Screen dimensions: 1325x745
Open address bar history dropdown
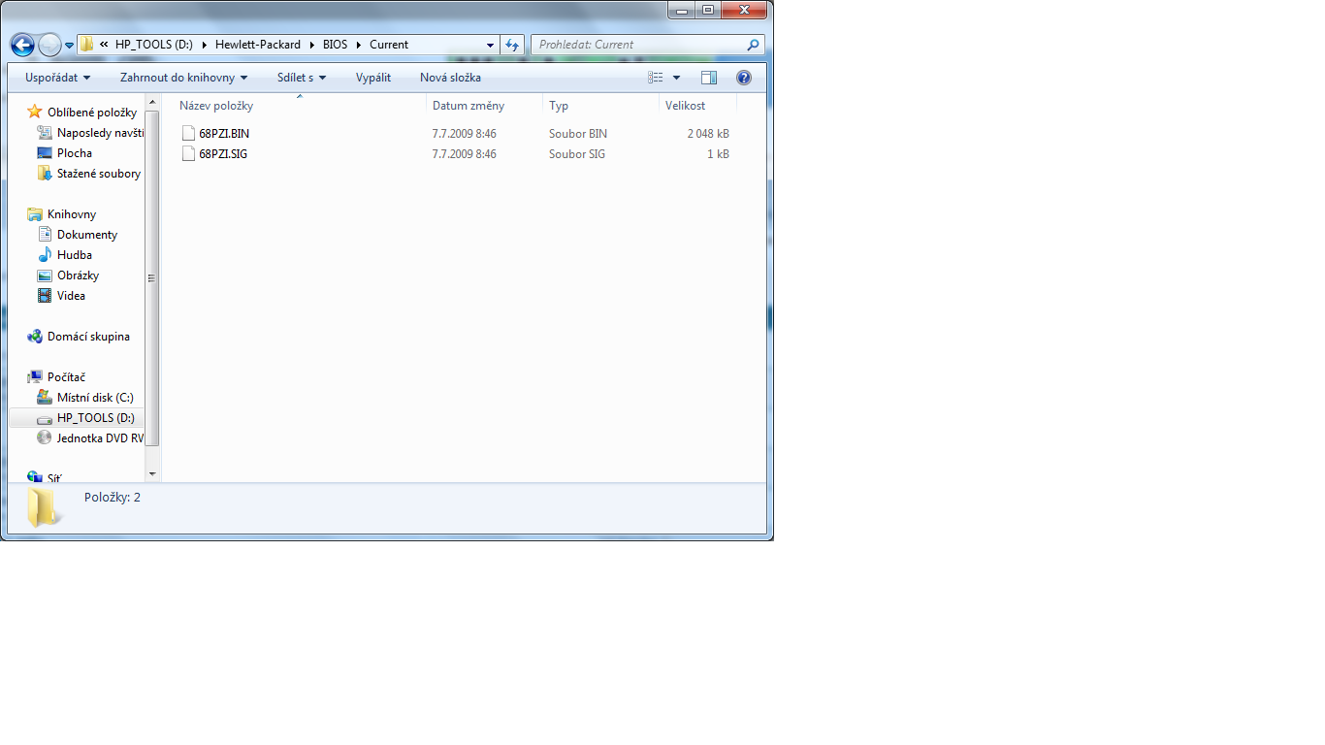[x=490, y=45]
